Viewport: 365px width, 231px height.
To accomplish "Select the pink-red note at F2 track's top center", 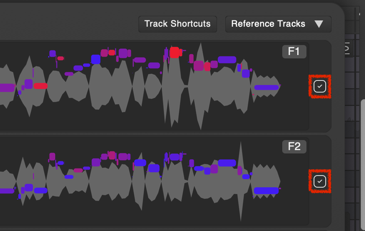I will tap(112, 155).
